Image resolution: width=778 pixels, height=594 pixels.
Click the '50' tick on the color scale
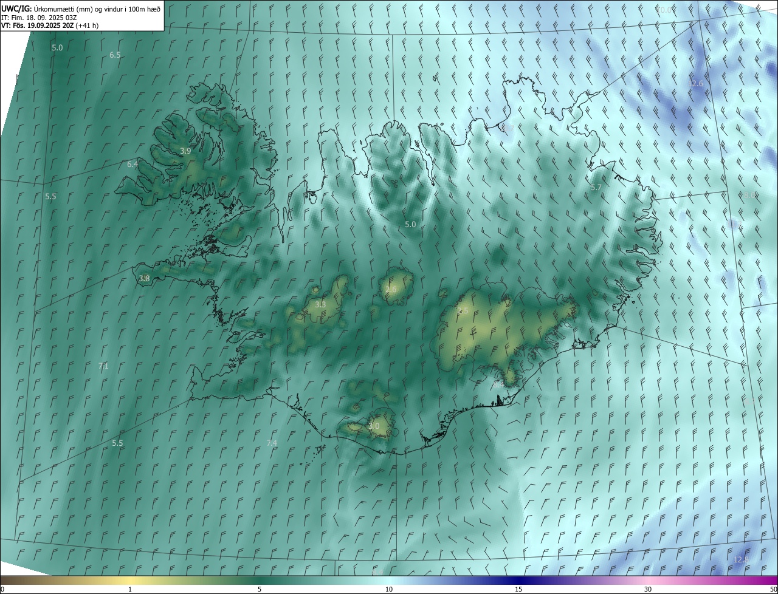773,590
